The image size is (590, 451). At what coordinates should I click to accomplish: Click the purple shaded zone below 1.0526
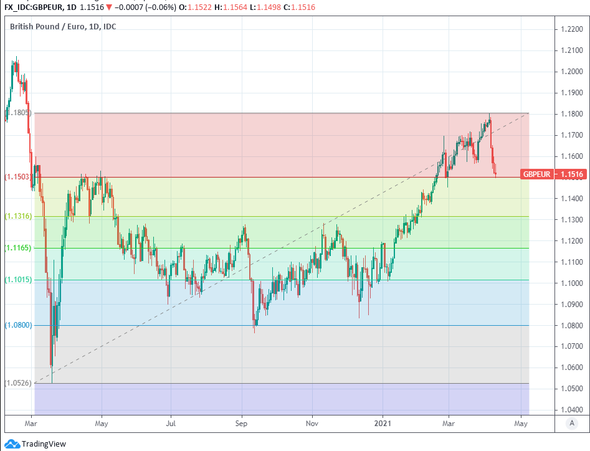[x=280, y=399]
